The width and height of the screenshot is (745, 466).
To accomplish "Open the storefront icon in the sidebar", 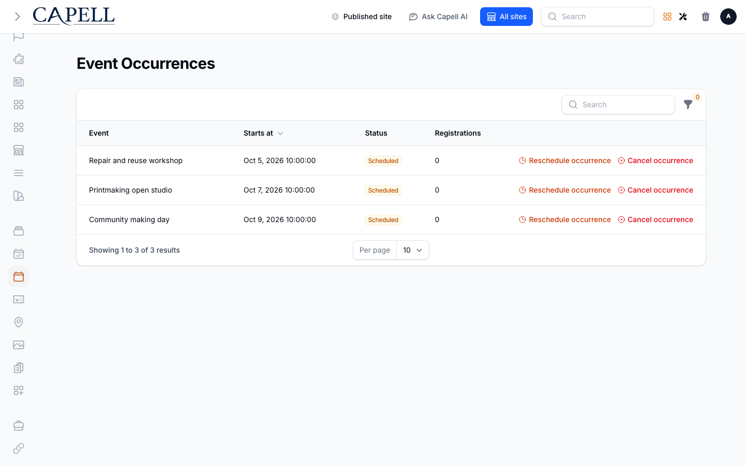I will click(19, 150).
